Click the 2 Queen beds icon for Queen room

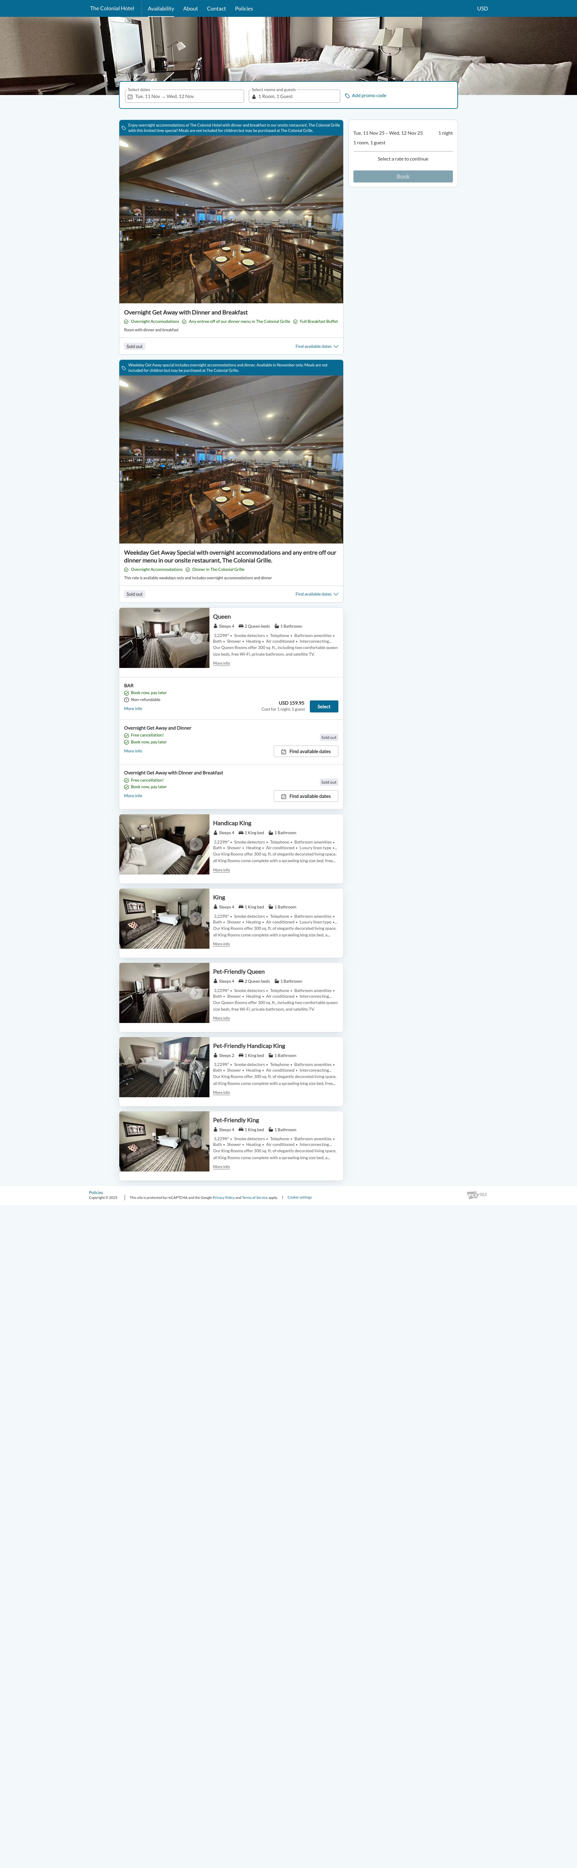[x=241, y=626]
